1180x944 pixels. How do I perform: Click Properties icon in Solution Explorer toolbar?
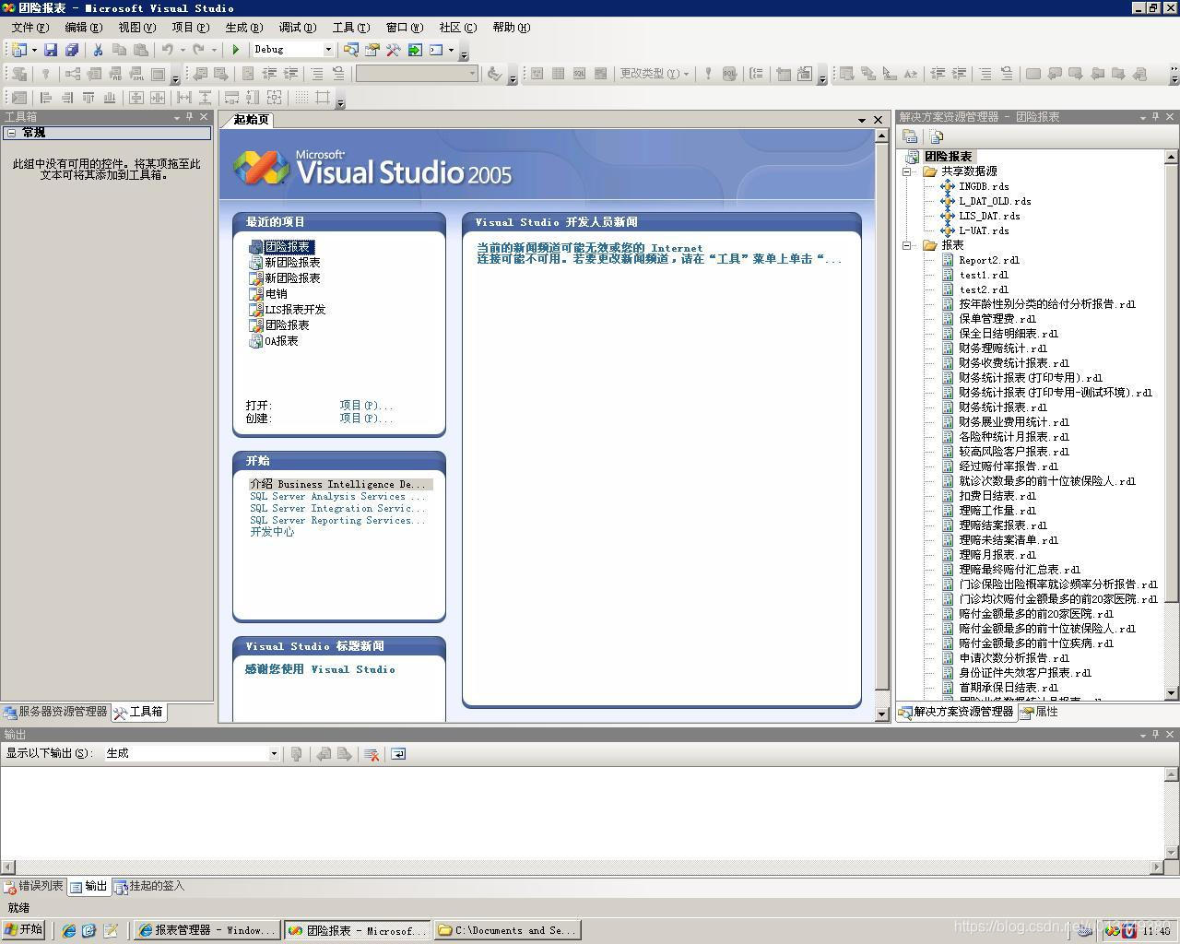pyautogui.click(x=911, y=136)
